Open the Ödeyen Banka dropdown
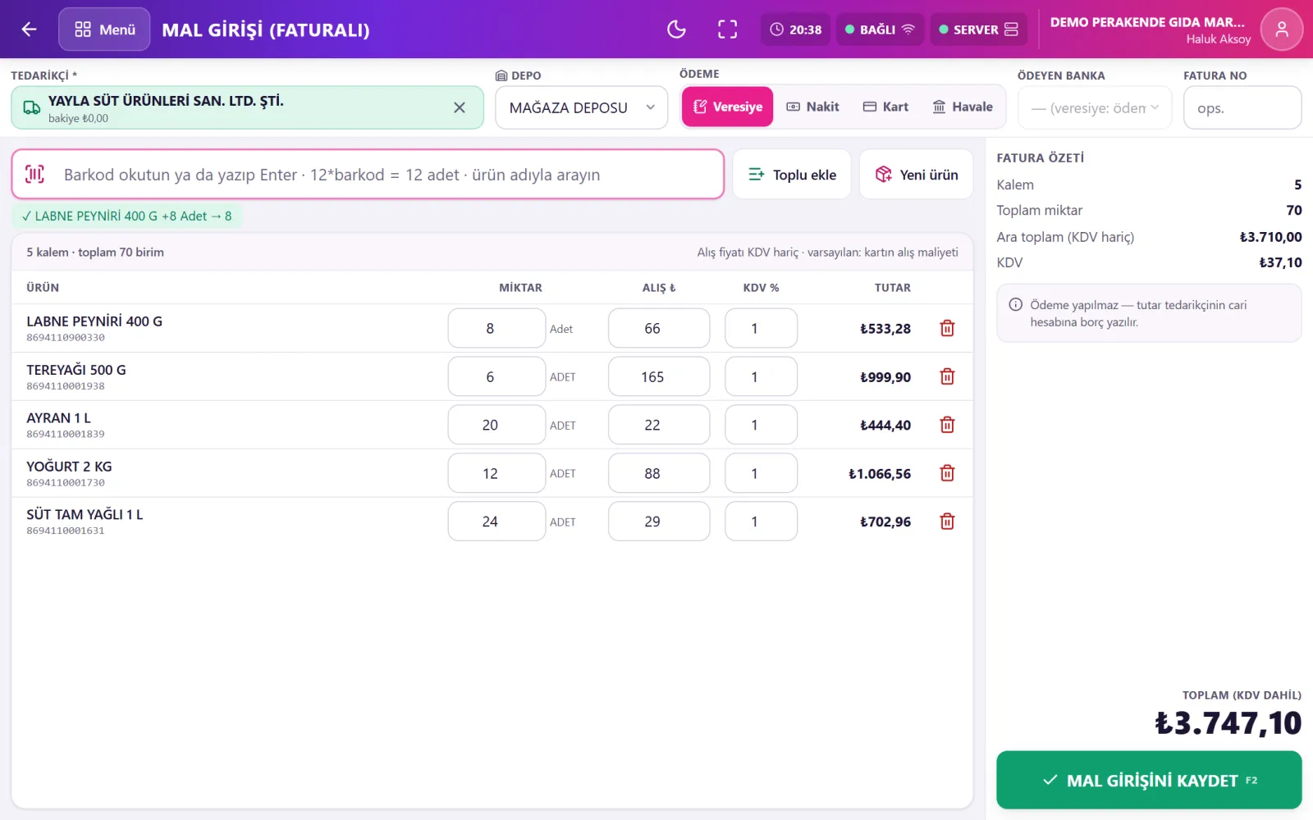Image resolution: width=1313 pixels, height=820 pixels. pos(1095,107)
